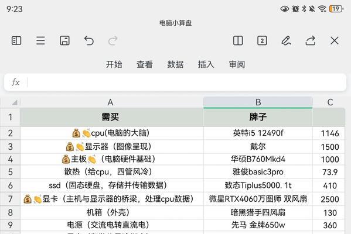Select column B header
This screenshot has height=234, width=351.
[x=258, y=102]
